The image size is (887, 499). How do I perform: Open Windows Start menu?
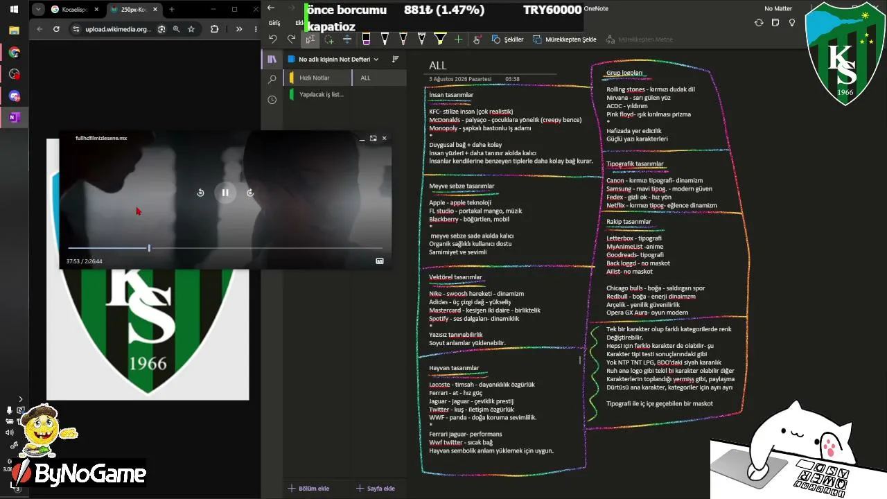click(14, 10)
